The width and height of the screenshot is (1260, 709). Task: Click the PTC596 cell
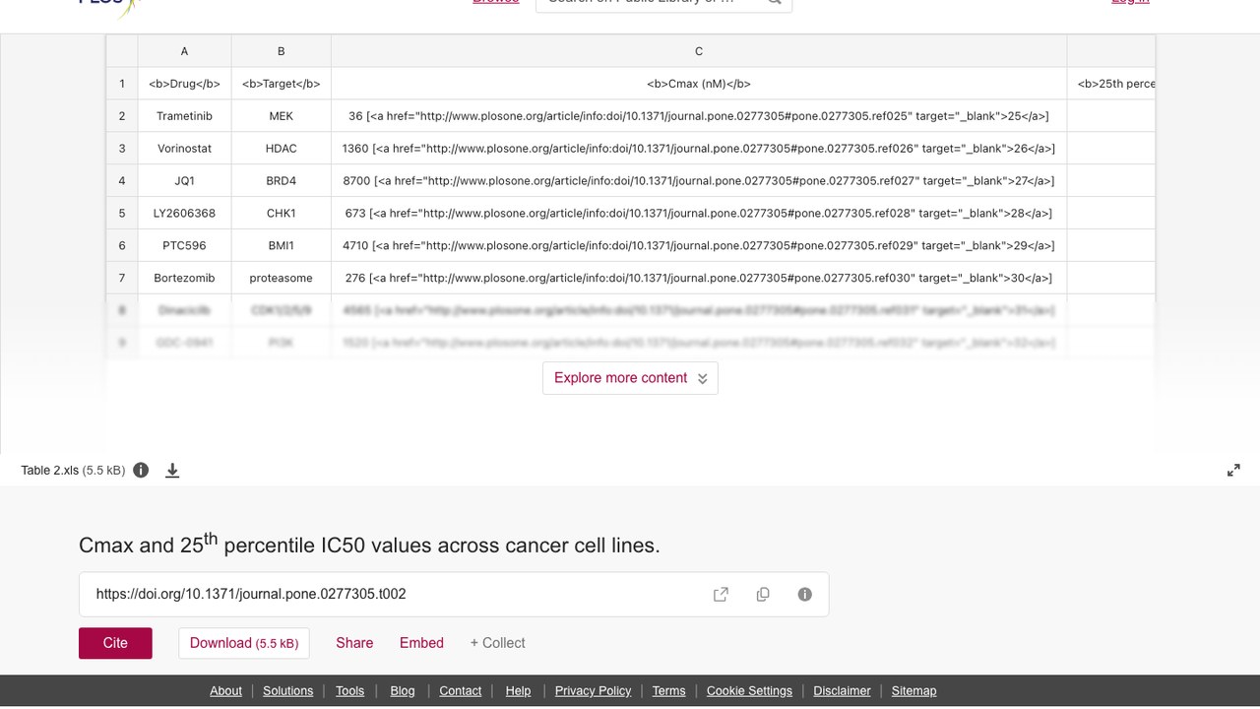(x=184, y=246)
